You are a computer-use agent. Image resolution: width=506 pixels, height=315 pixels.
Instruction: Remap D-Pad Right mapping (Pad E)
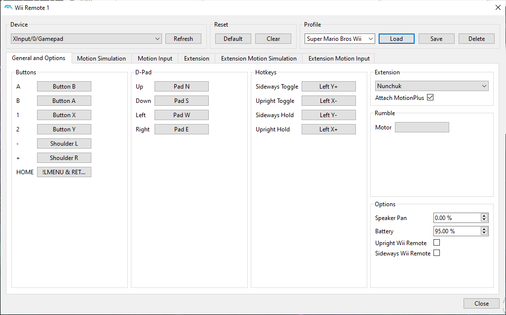(x=181, y=129)
